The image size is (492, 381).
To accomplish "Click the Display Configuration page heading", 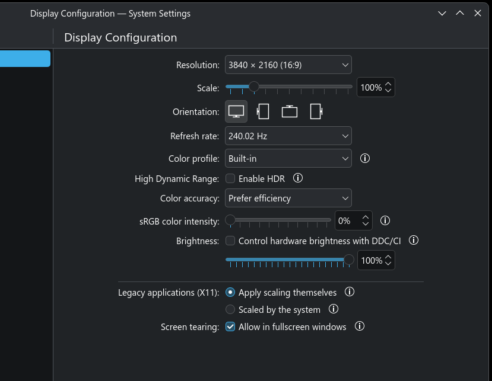I will click(120, 37).
